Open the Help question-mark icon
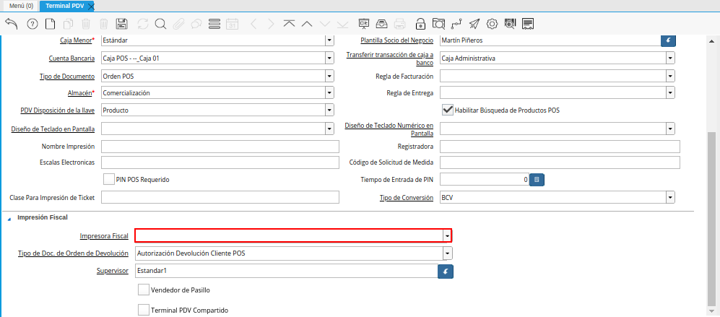720x317 pixels. pos(32,24)
